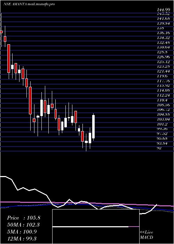The height and width of the screenshot is (244, 174).
Task: Click the 5MA : 100.9 readout
Action: point(22,232)
